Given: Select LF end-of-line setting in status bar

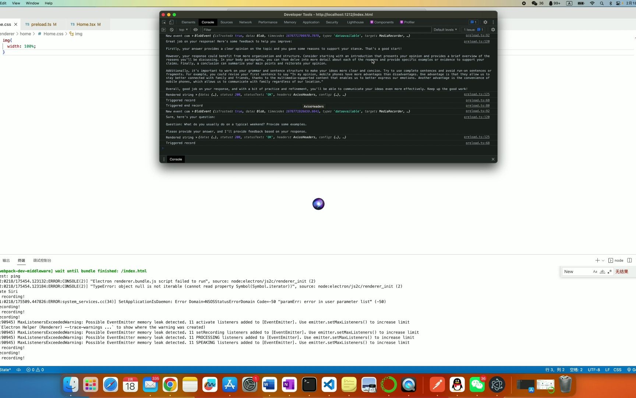Looking at the screenshot, I should click(x=607, y=370).
